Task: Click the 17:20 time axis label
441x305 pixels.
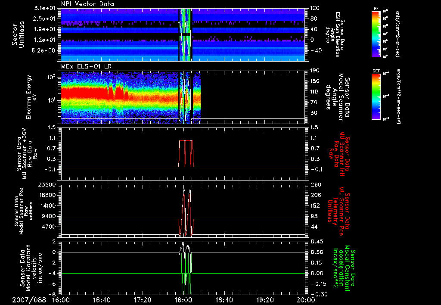Action: click(143, 300)
